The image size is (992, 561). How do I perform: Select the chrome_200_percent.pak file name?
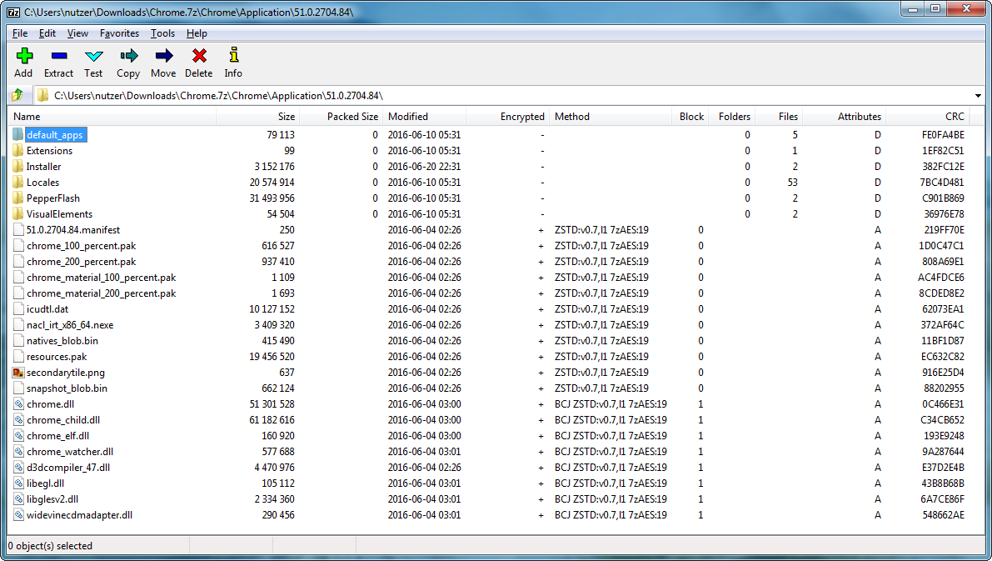point(81,262)
